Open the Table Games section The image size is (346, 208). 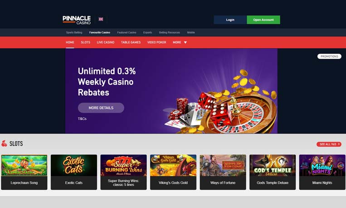coord(131,42)
